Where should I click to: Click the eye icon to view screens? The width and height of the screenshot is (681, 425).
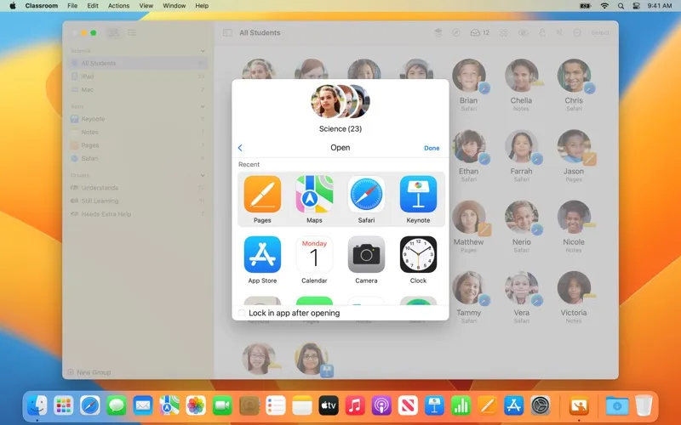pyautogui.click(x=523, y=32)
